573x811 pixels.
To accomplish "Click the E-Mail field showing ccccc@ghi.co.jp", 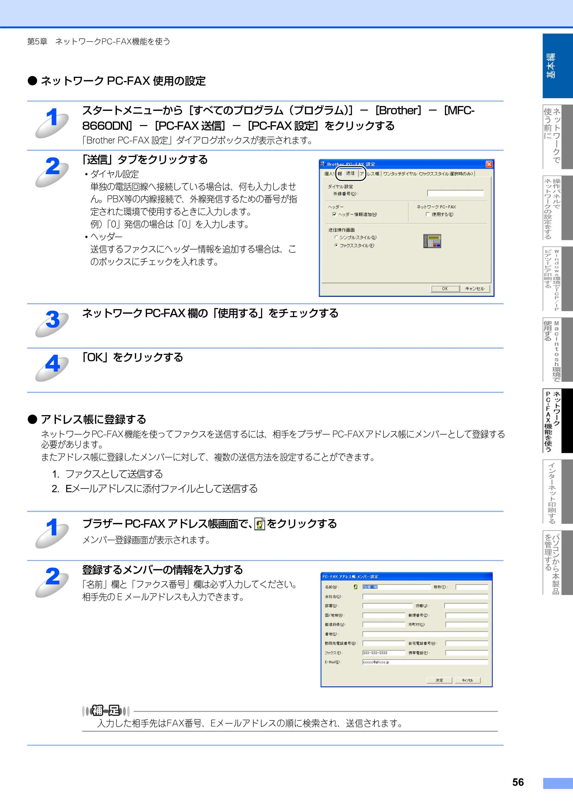I will (425, 662).
